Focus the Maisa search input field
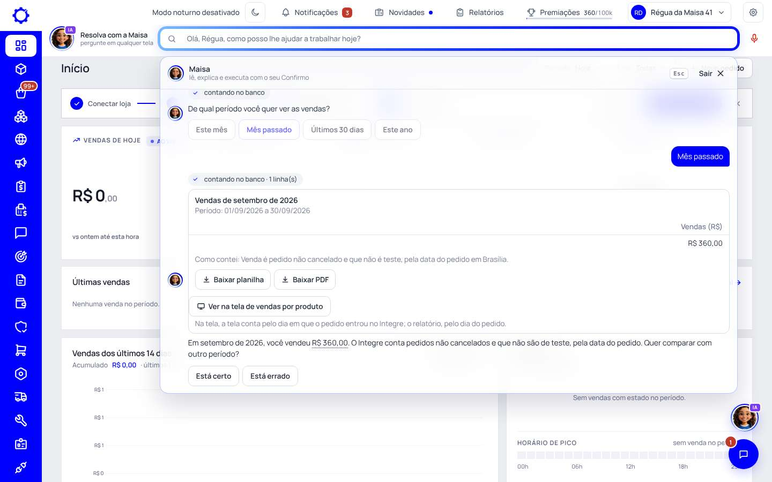Image resolution: width=772 pixels, height=482 pixels. pos(449,39)
